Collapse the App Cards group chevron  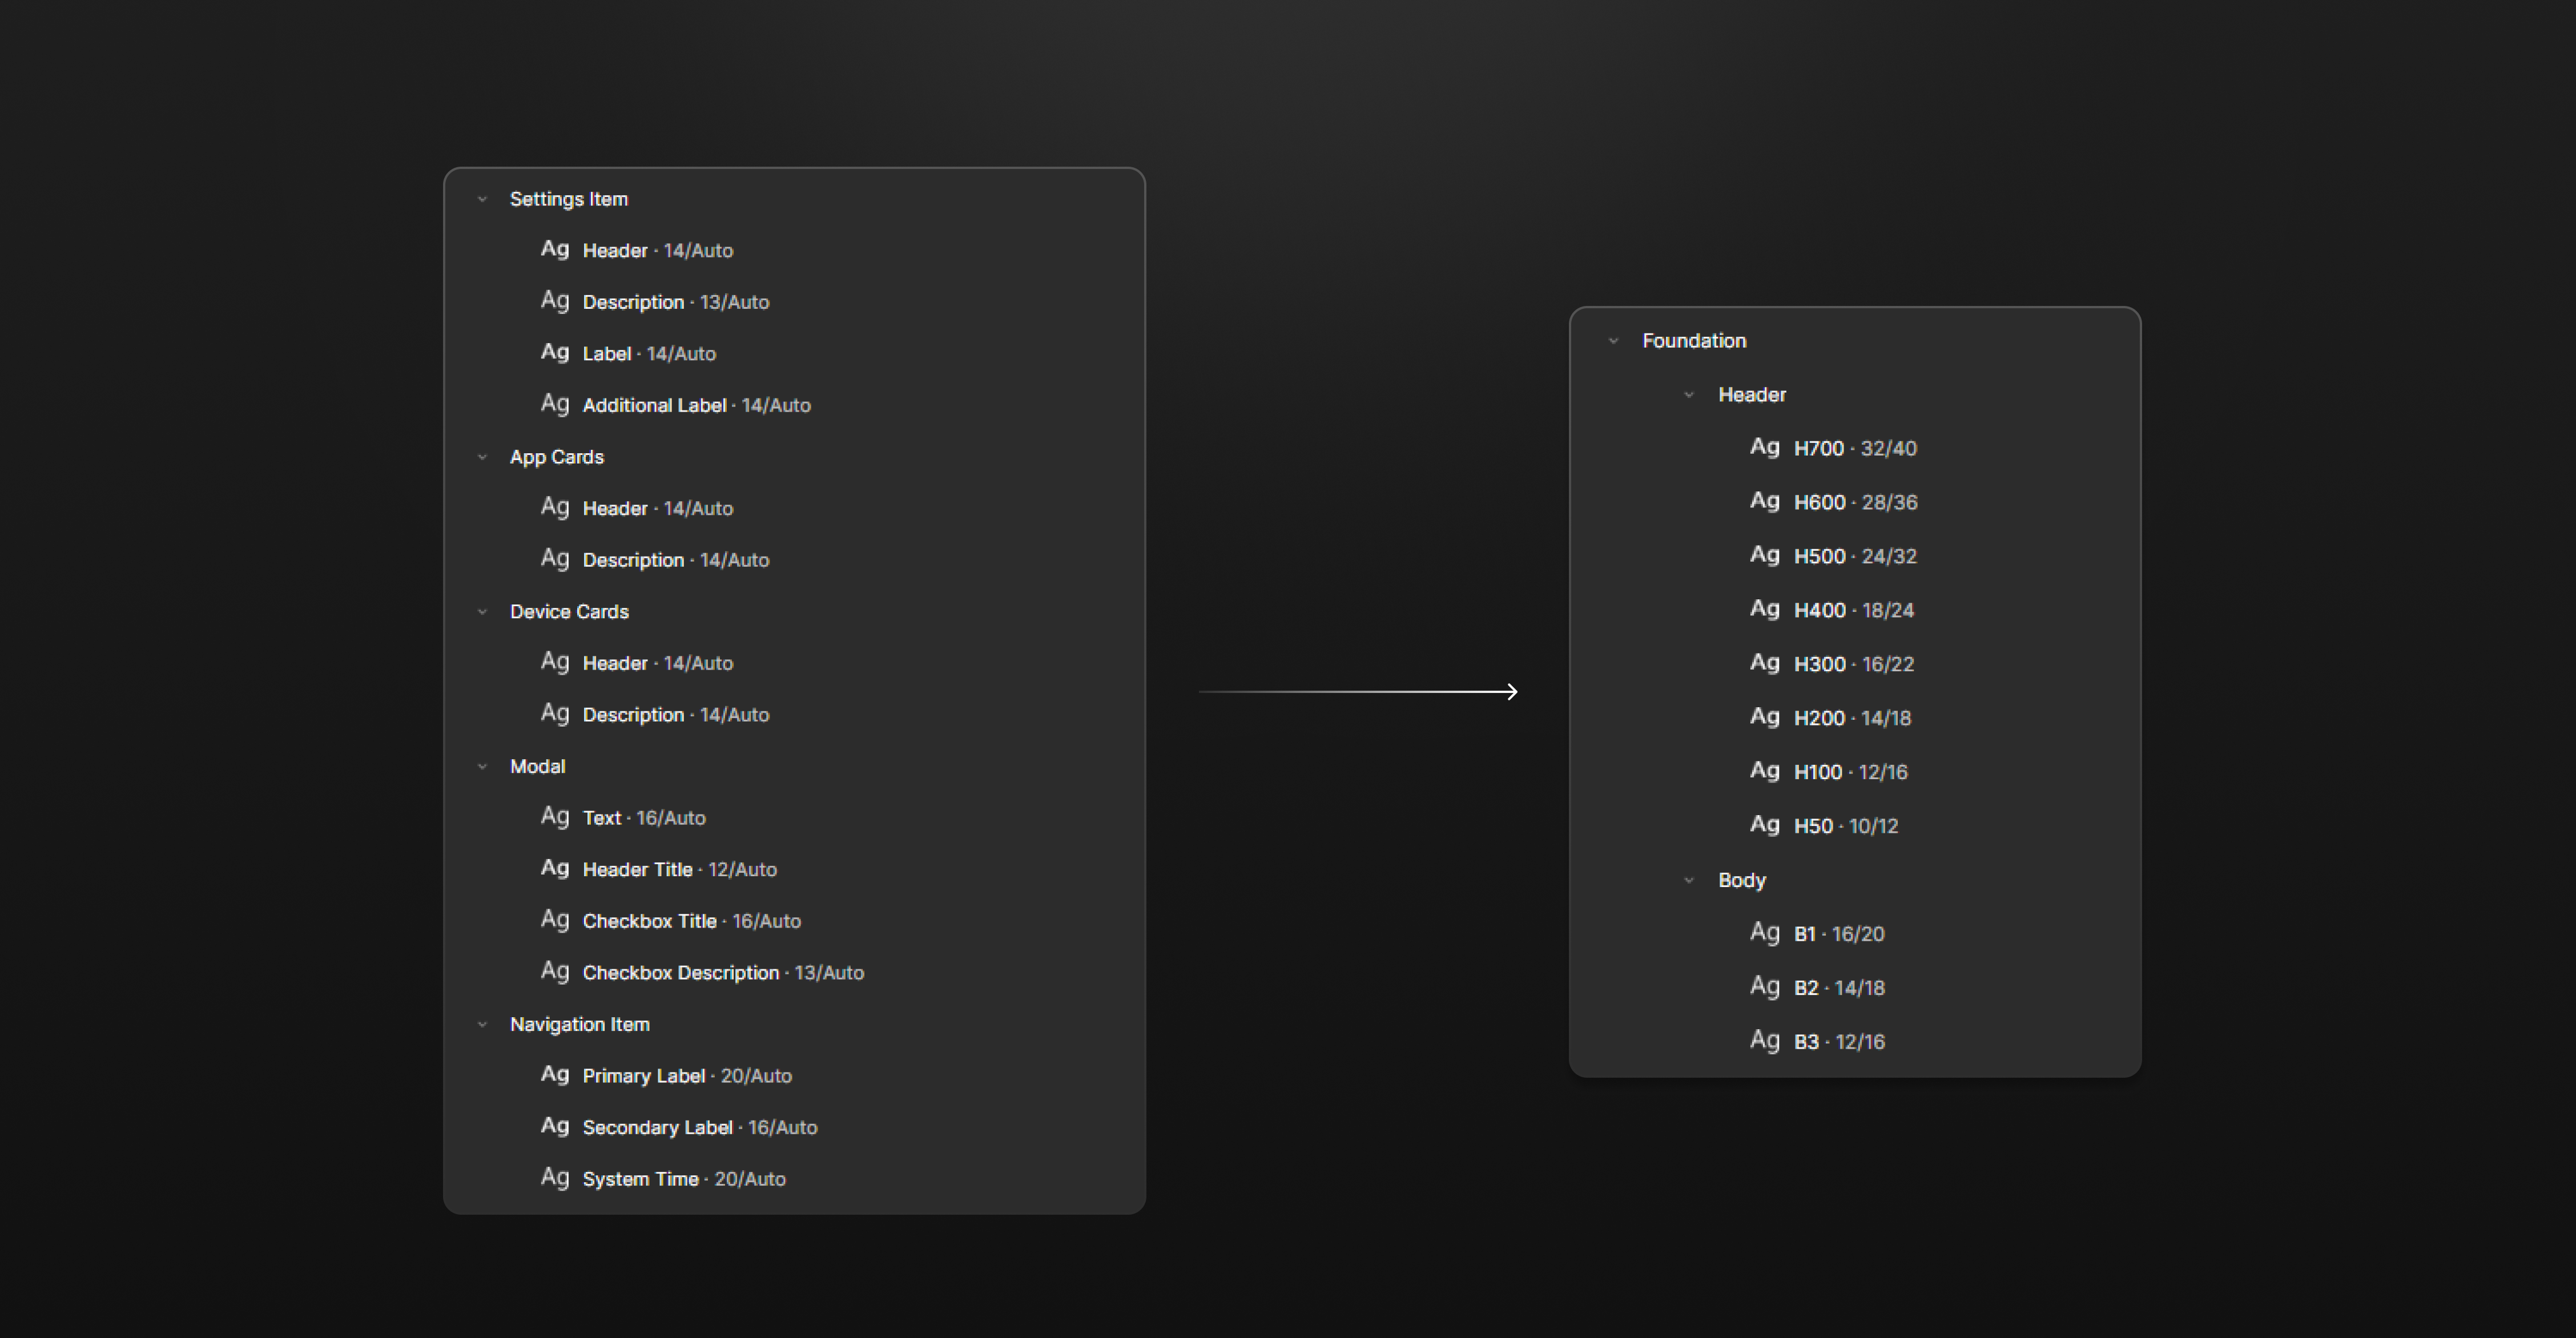pos(482,457)
